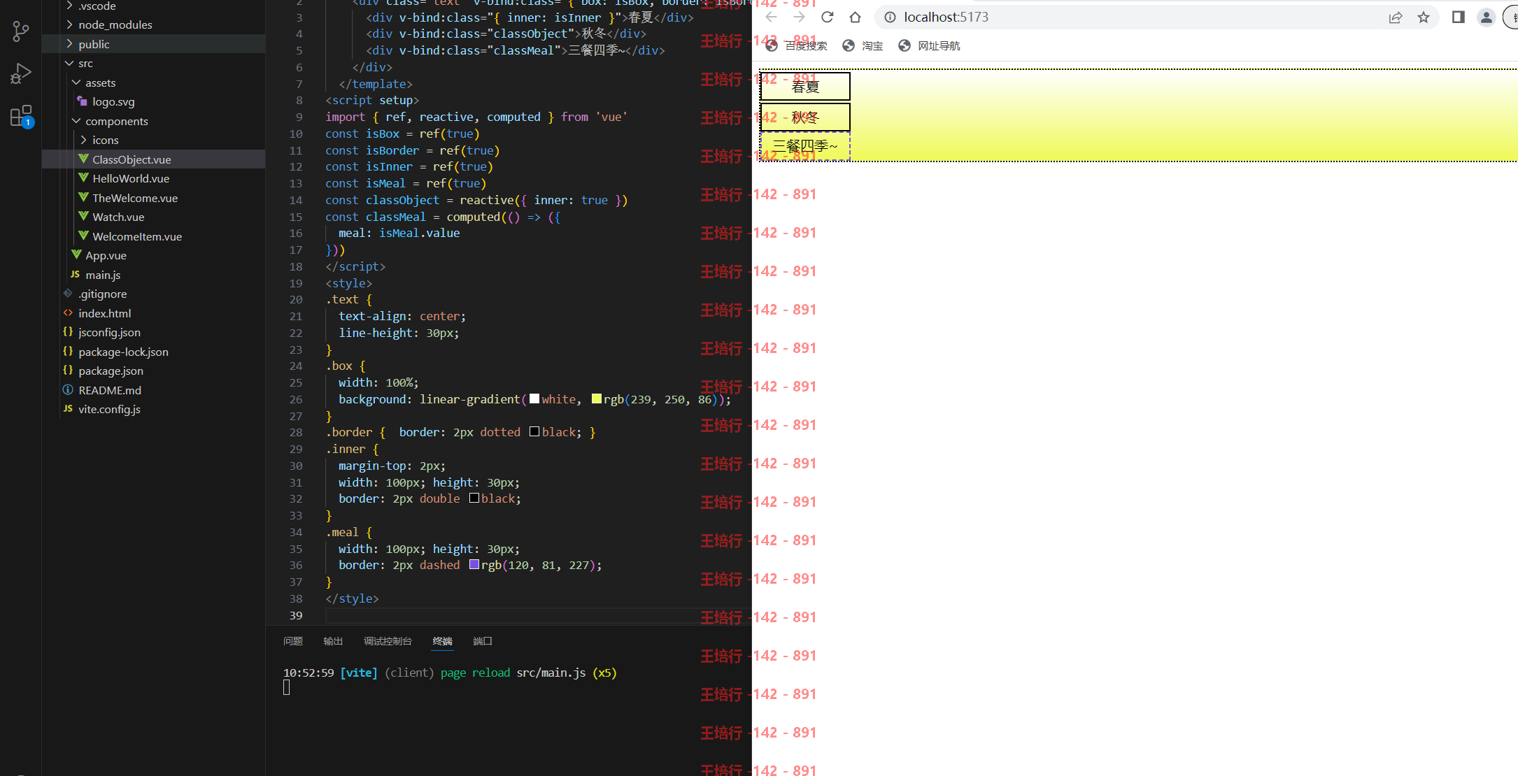
Task: Click the 三餐四季~ dashed box
Action: tap(805, 146)
